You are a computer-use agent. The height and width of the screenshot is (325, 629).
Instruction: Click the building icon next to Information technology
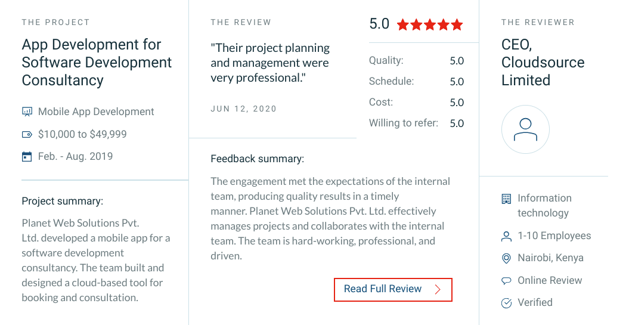point(507,198)
